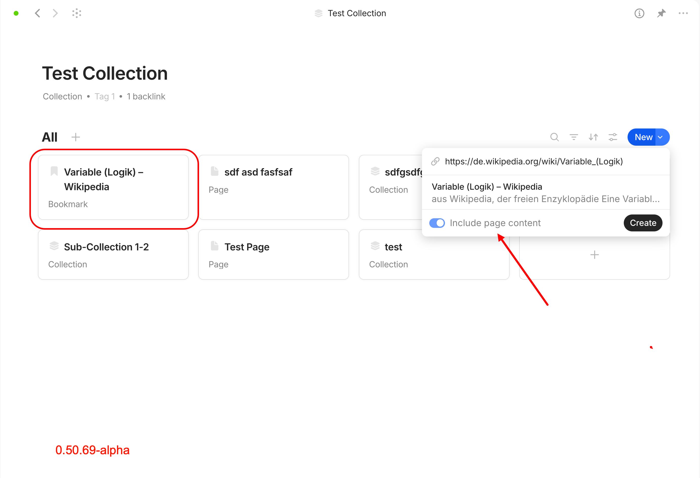The height and width of the screenshot is (478, 700).
Task: Edit the Wikipedia URL input field
Action: click(546, 162)
